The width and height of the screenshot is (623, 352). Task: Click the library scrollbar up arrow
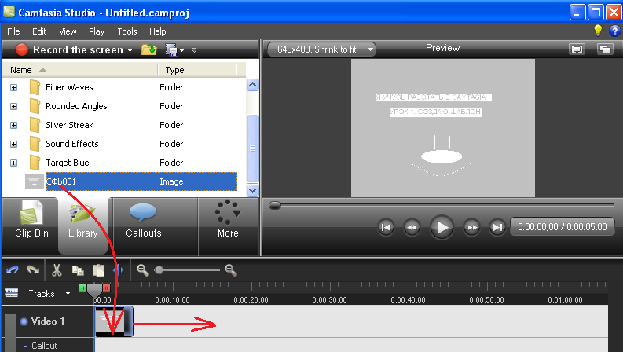(x=253, y=85)
